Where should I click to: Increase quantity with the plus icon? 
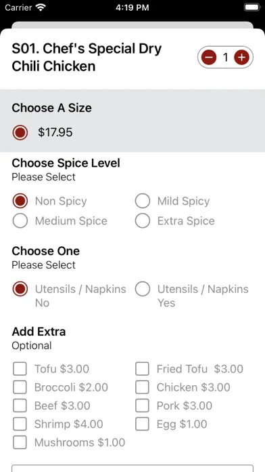point(241,57)
